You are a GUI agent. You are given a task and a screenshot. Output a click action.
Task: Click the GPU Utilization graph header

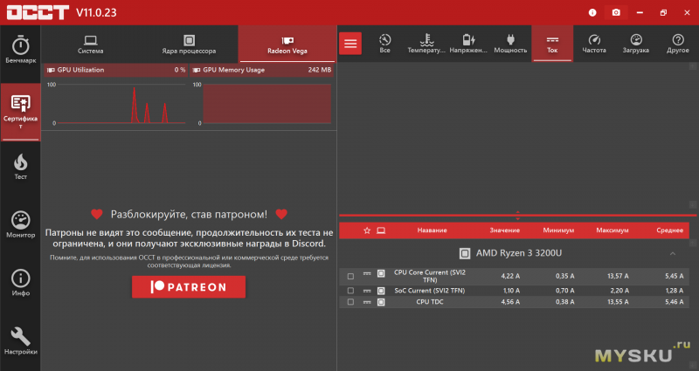click(x=115, y=70)
